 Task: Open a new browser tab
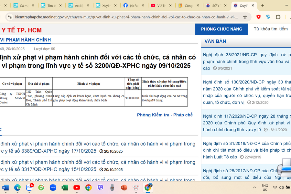(263, 5)
